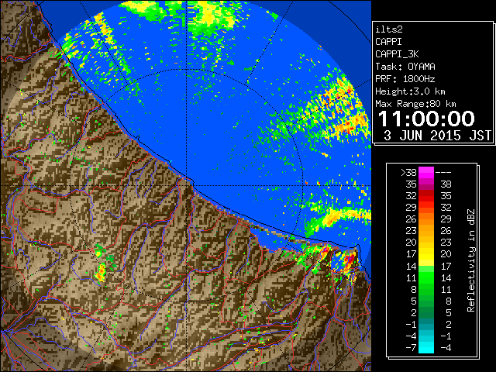This screenshot has width=496, height=372.
Task: Pick the yellow 17–20 dBZ color band
Action: tap(426, 254)
